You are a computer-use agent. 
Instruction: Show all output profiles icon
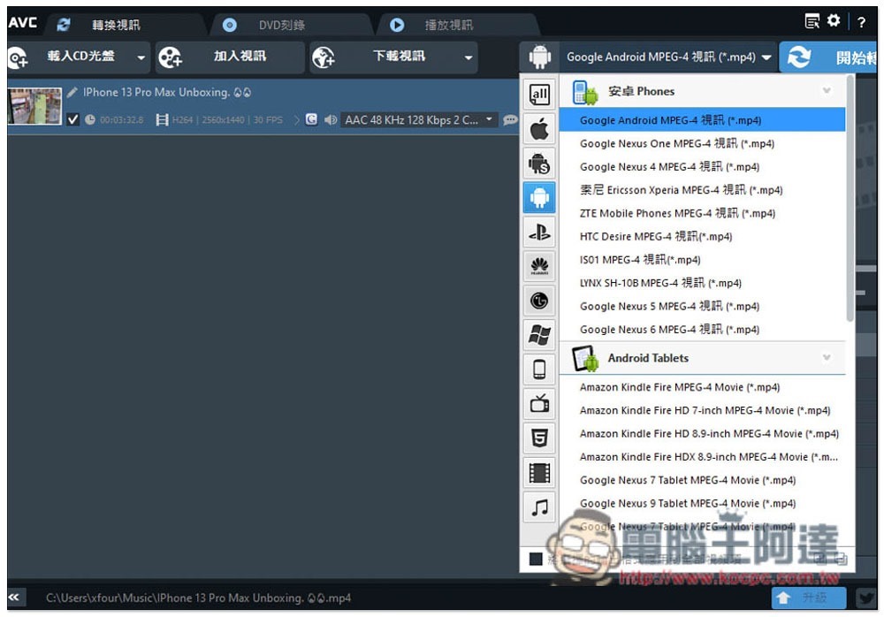[539, 95]
